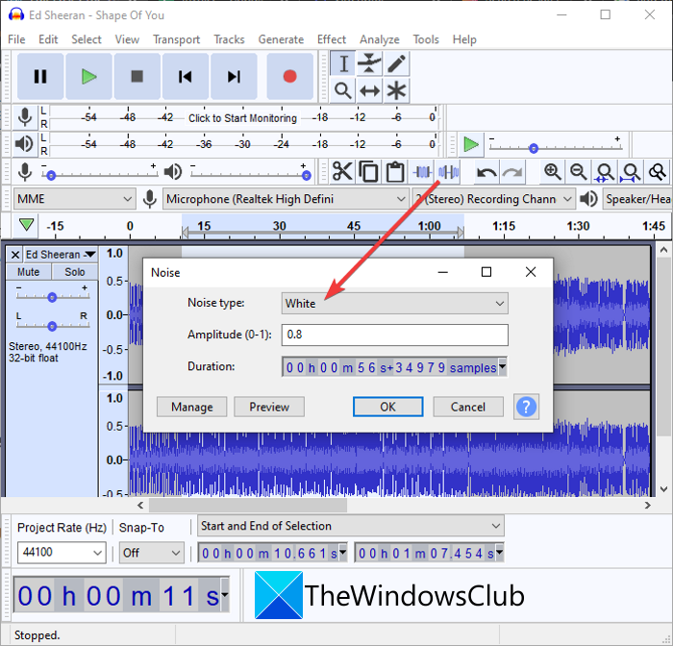Screen dimensions: 673x646
Task: Click the track pan L/R slider handle
Action: pyautogui.click(x=52, y=326)
